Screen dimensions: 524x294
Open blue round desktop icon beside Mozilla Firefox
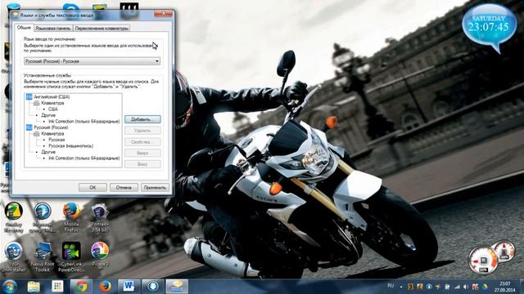point(43,217)
